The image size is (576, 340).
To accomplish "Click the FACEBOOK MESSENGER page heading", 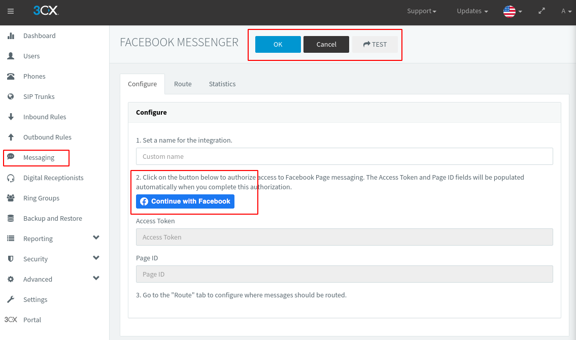I will pyautogui.click(x=179, y=42).
